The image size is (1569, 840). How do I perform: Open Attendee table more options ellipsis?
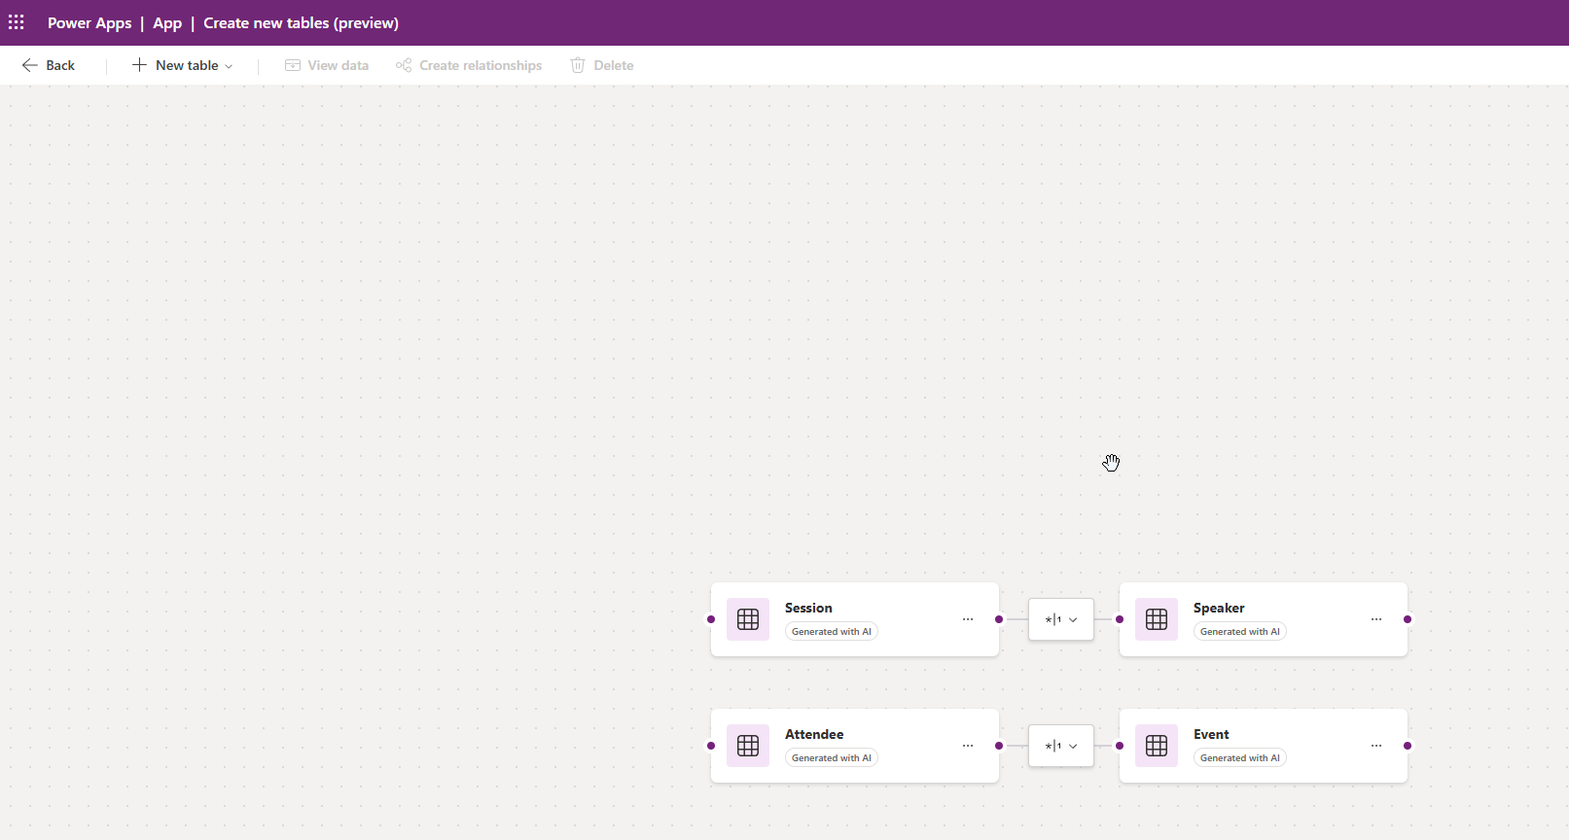coord(968,746)
